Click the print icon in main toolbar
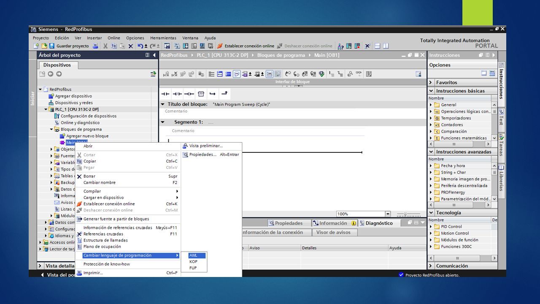This screenshot has width=540, height=304. click(x=95, y=46)
